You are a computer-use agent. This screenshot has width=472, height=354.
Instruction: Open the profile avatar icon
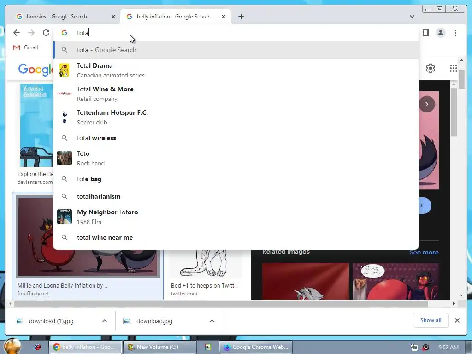[441, 33]
